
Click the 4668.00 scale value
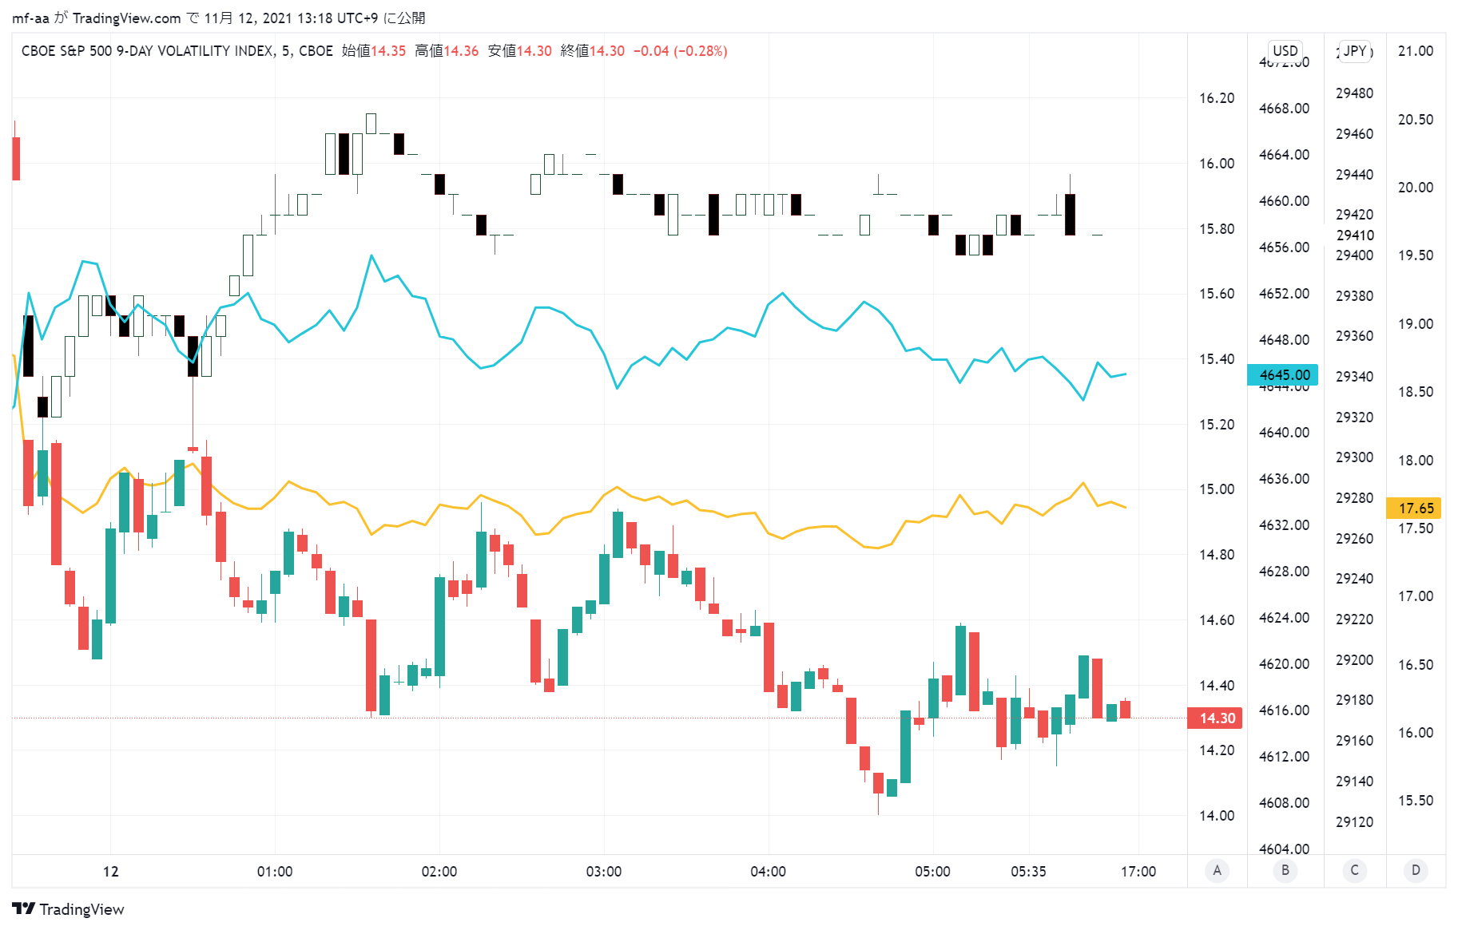[1285, 109]
